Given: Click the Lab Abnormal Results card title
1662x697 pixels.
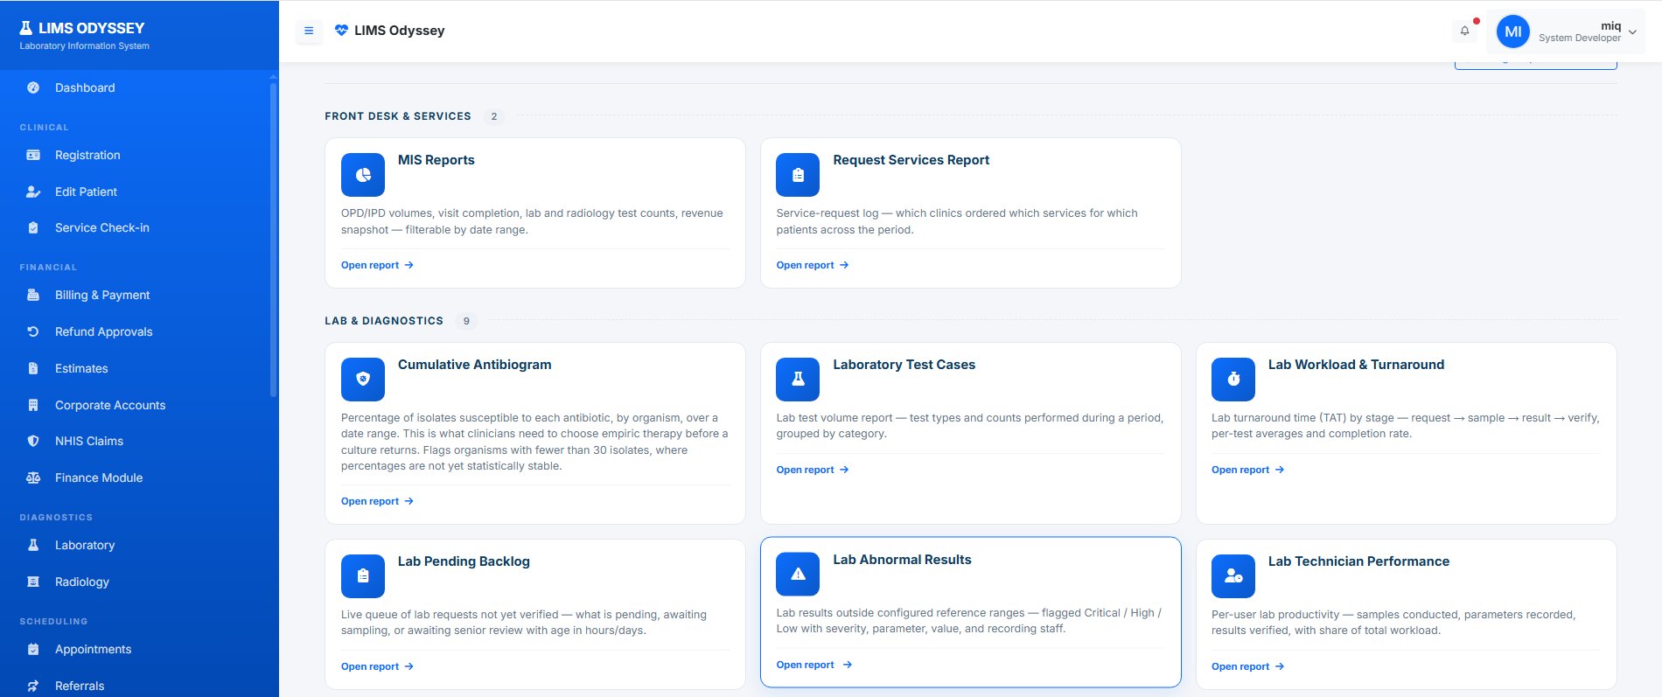Looking at the screenshot, I should [x=902, y=560].
